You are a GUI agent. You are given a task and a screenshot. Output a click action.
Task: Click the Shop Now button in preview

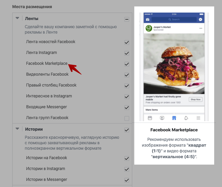[195, 99]
